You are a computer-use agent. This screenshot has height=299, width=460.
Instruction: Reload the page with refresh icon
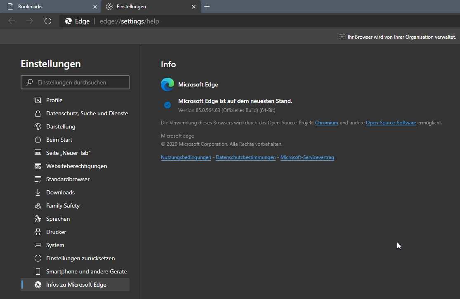pyautogui.click(x=47, y=21)
